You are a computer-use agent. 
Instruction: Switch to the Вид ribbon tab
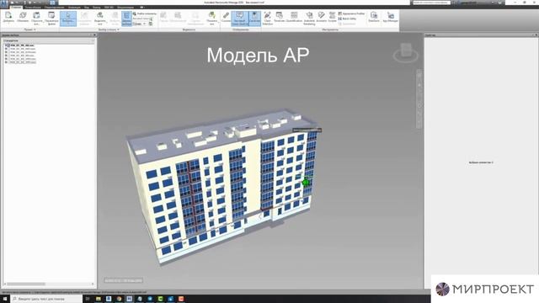click(87, 8)
